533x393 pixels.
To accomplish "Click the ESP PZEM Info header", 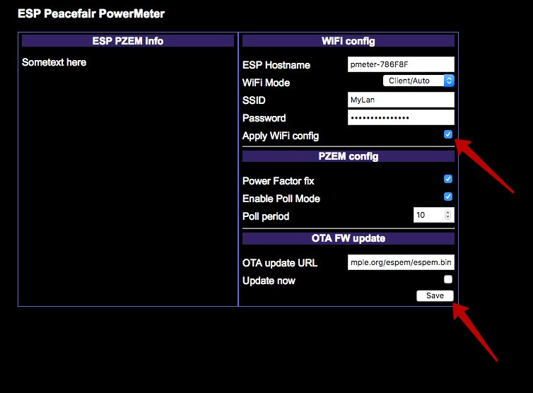I will [128, 41].
